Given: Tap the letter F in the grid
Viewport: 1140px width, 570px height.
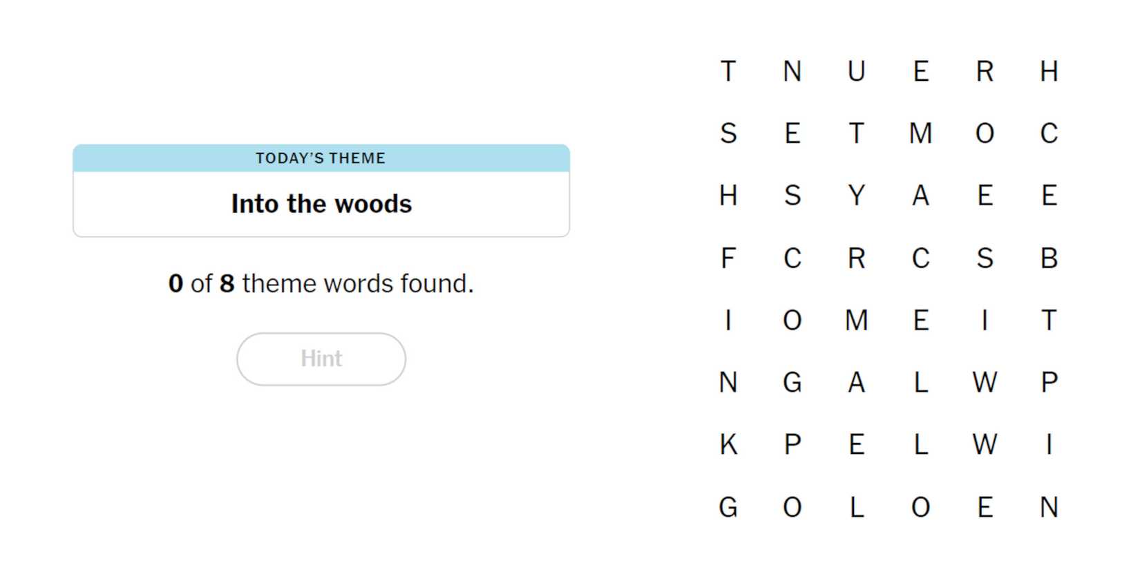Looking at the screenshot, I should pos(728,258).
